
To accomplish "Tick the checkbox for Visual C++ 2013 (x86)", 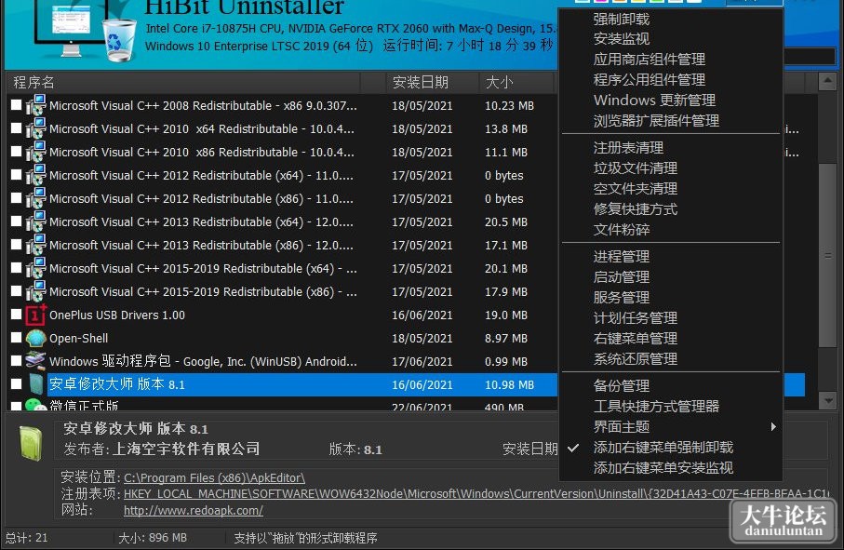I will (16, 245).
